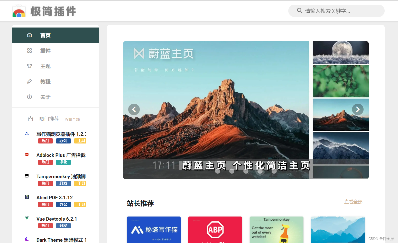Click the 站长推荐 section heading
This screenshot has height=243, width=398.
pos(140,203)
